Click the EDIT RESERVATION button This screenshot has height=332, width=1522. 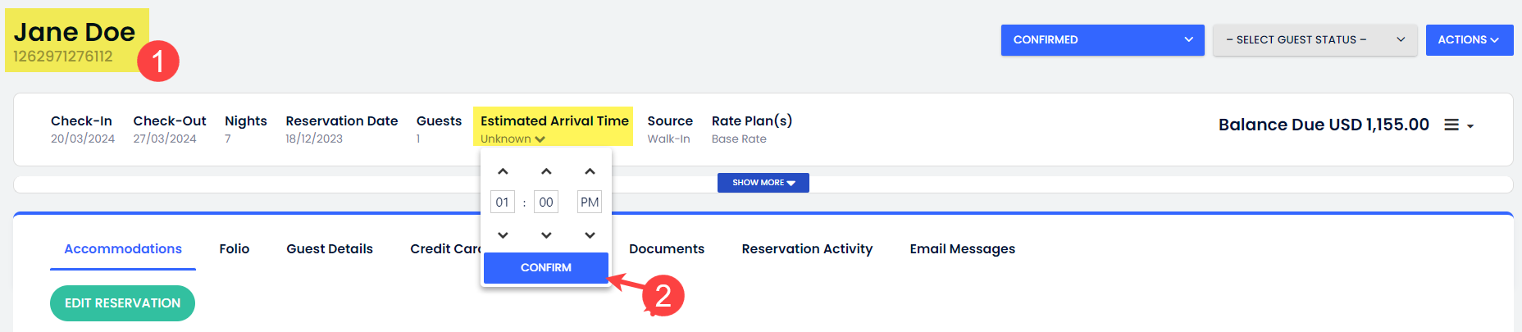coord(122,303)
